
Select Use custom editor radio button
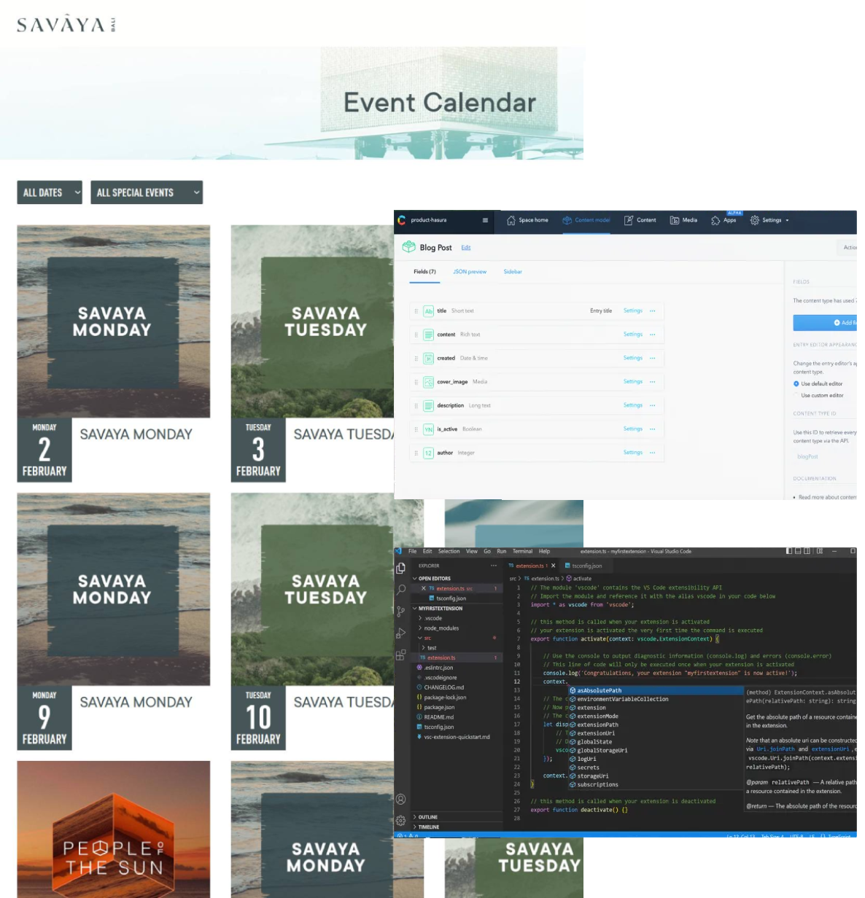tap(796, 395)
